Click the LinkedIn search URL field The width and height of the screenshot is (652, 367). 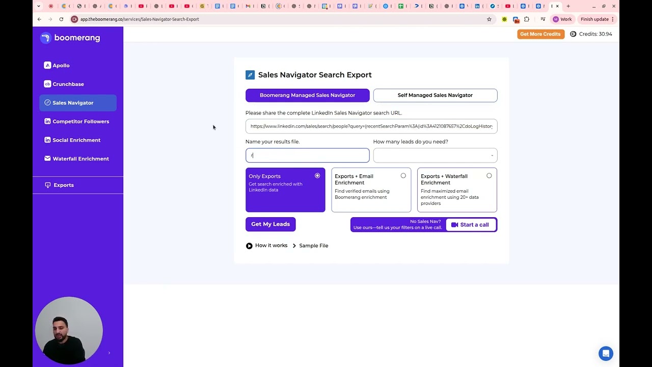coord(371,126)
